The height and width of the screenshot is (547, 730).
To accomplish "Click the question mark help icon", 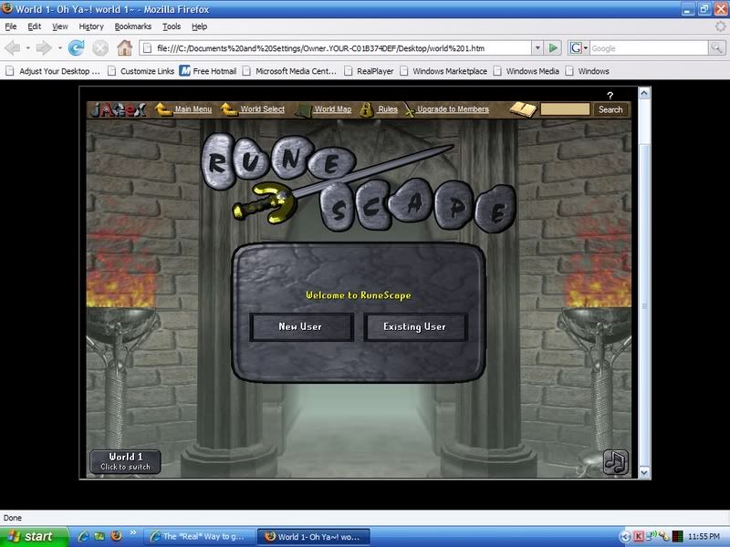I will 610,96.
